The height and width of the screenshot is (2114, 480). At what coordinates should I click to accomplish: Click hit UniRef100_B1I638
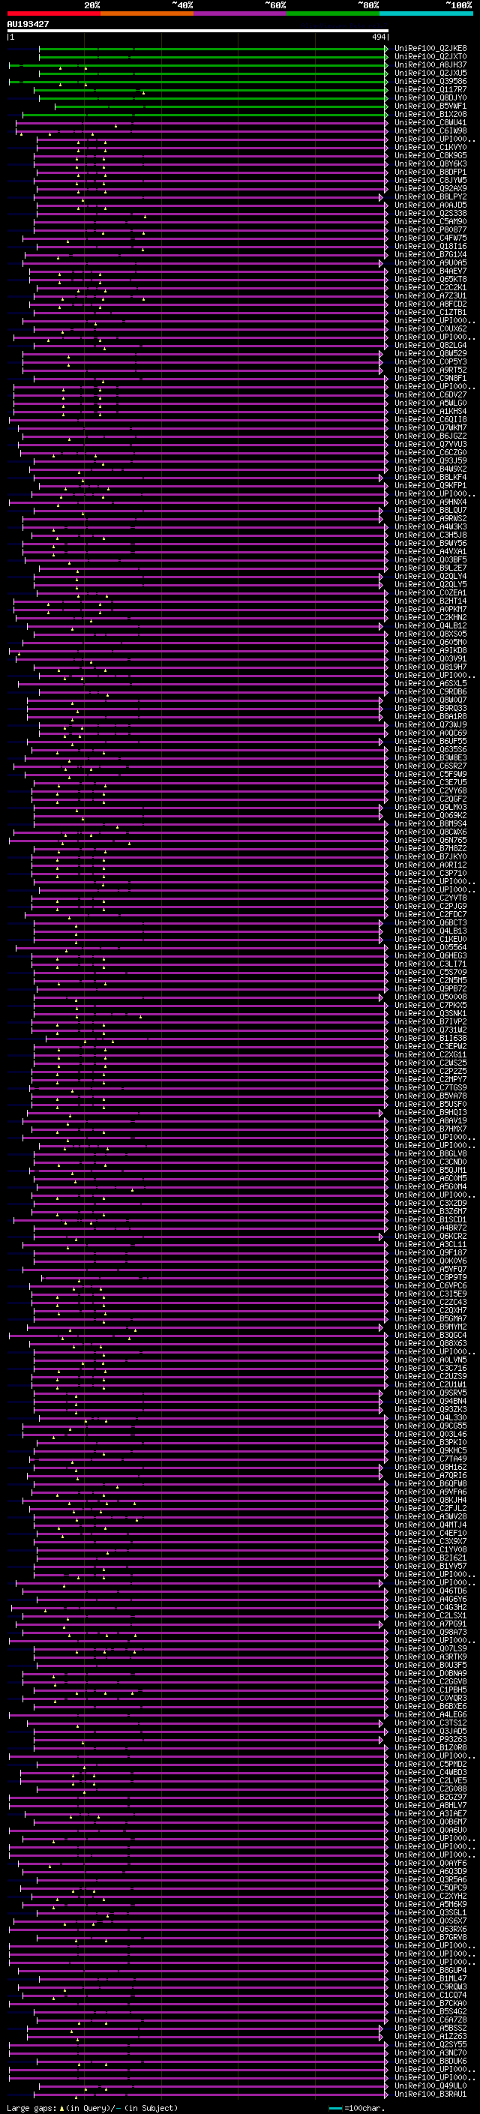(430, 1038)
